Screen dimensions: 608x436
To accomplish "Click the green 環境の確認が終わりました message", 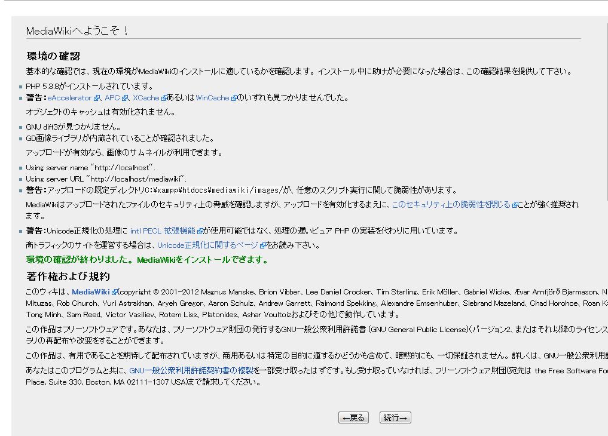I will point(147,259).
